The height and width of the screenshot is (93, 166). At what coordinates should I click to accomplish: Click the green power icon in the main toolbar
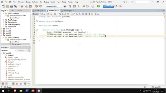[98, 6]
